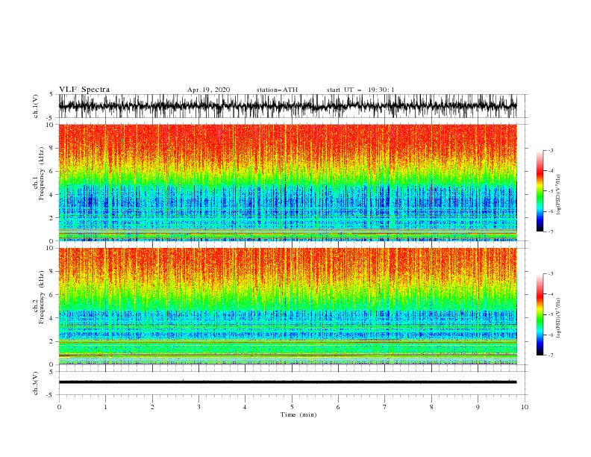Viewport: 591px width, 457px height.
Task: Click the ch.2 PSD color bar
Action: pyautogui.click(x=540, y=314)
